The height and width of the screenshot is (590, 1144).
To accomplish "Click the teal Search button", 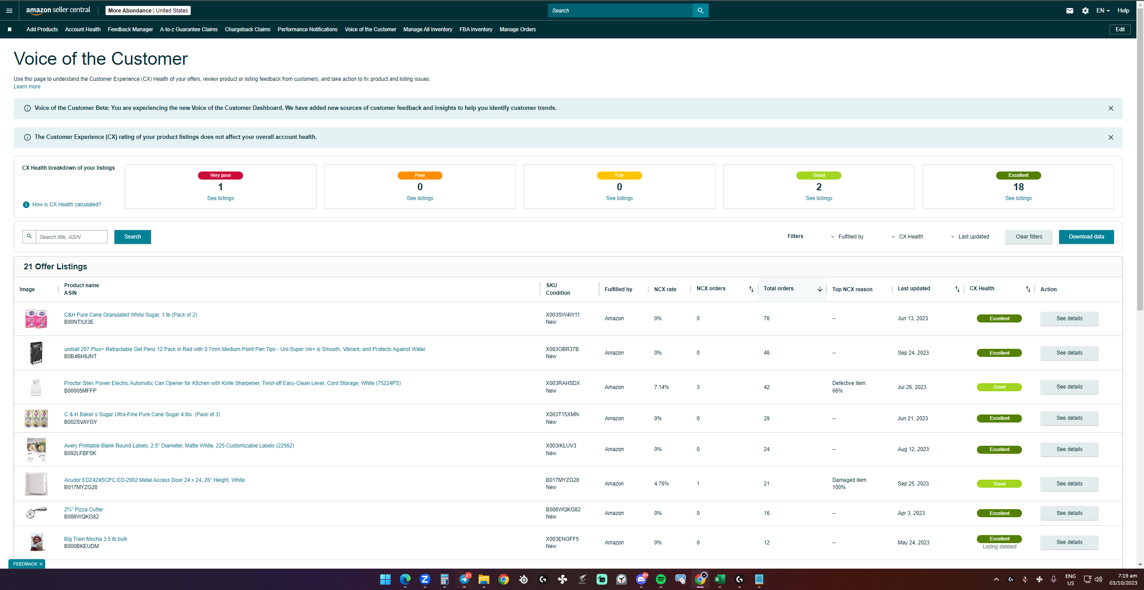I will 133,237.
